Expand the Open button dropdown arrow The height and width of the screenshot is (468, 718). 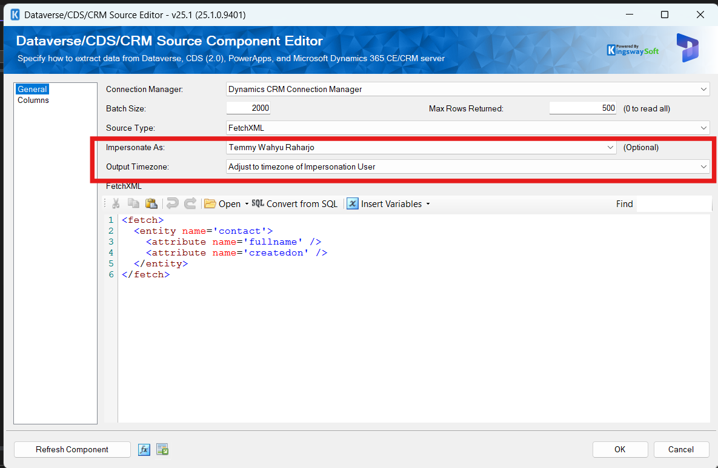tap(247, 204)
